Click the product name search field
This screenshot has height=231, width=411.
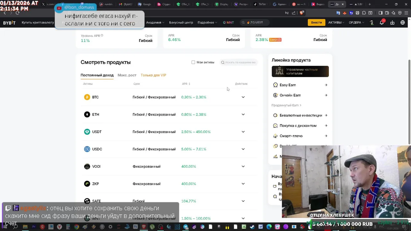239,62
